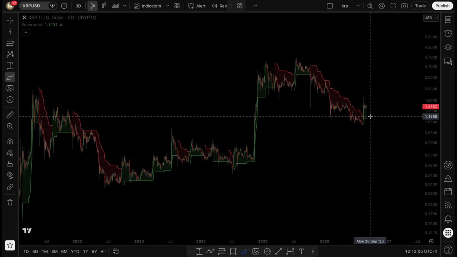Image resolution: width=457 pixels, height=257 pixels.
Task: Open the calendar panel in right sidebar
Action: click(448, 192)
